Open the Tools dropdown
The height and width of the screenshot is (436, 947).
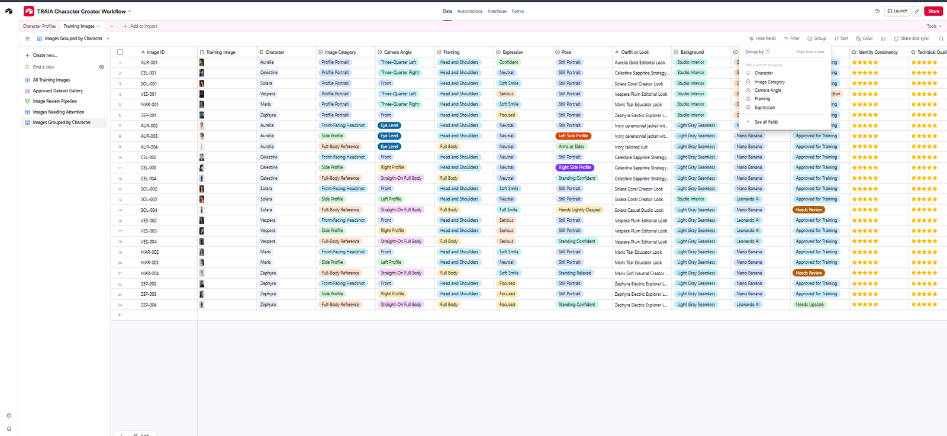point(934,26)
